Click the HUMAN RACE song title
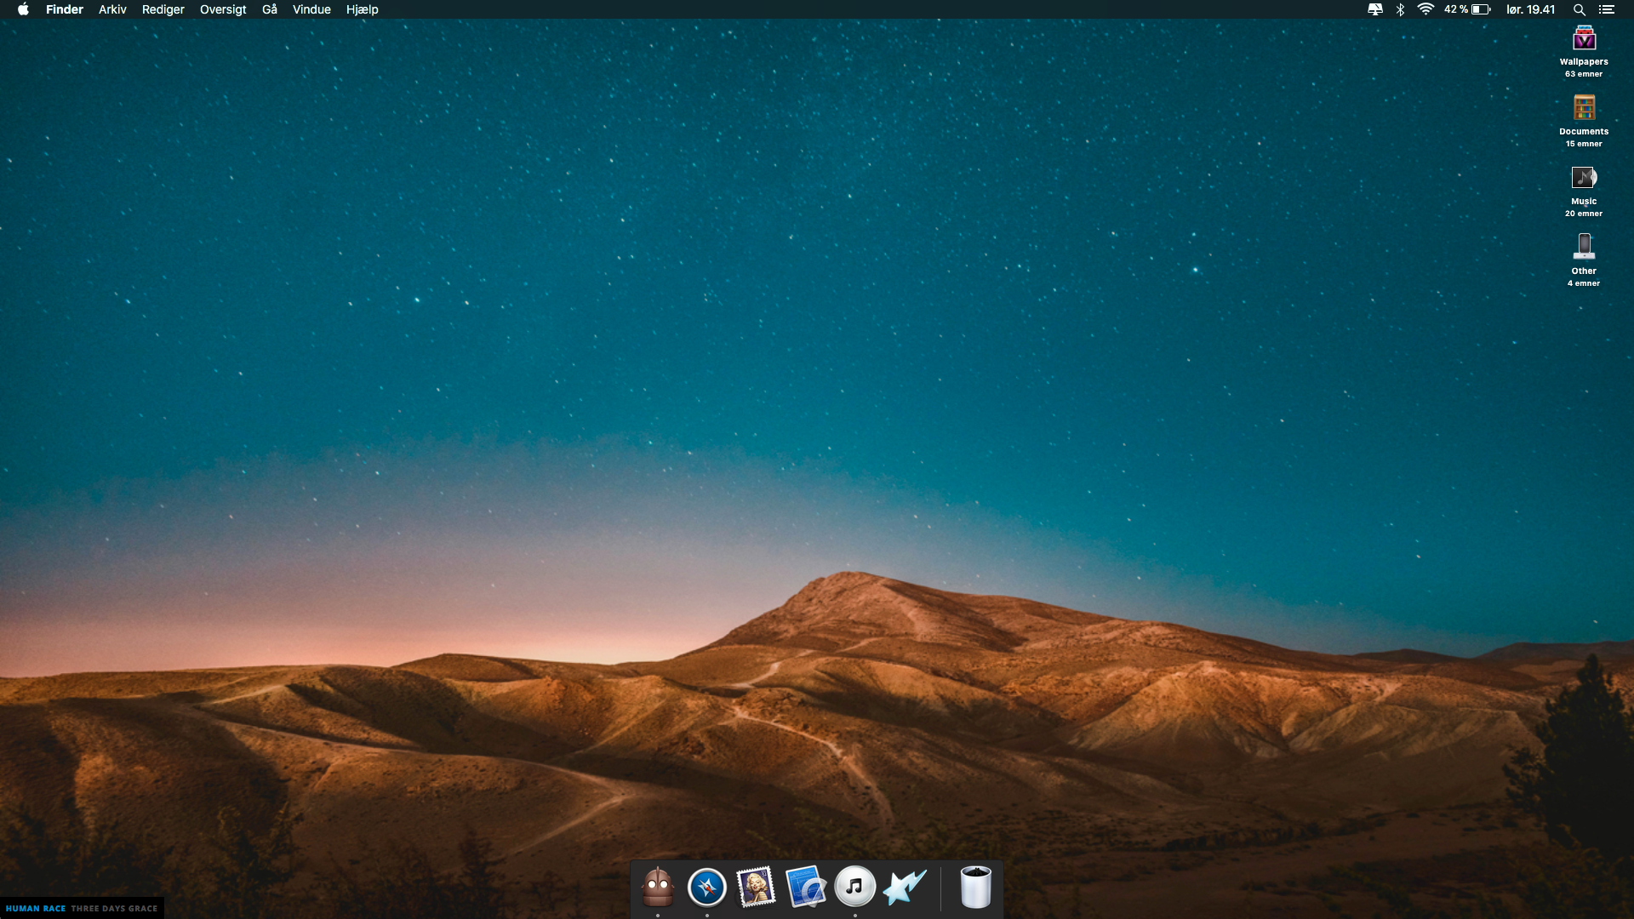The image size is (1634, 919). coord(36,909)
